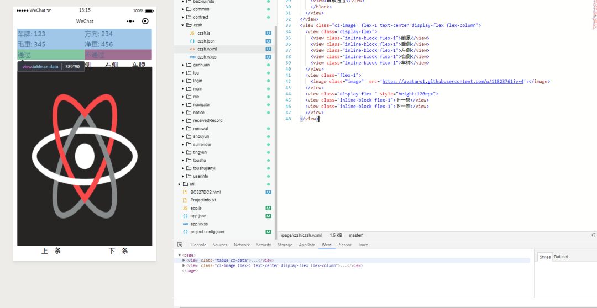The height and width of the screenshot is (308, 597).
Task: Click the M badge of project.config.json
Action: [x=268, y=232]
